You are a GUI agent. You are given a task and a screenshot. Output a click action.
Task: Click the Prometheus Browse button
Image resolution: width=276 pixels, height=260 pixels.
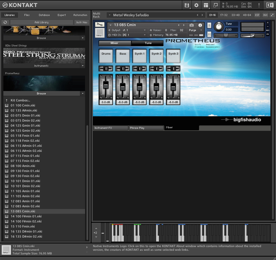pos(42,94)
